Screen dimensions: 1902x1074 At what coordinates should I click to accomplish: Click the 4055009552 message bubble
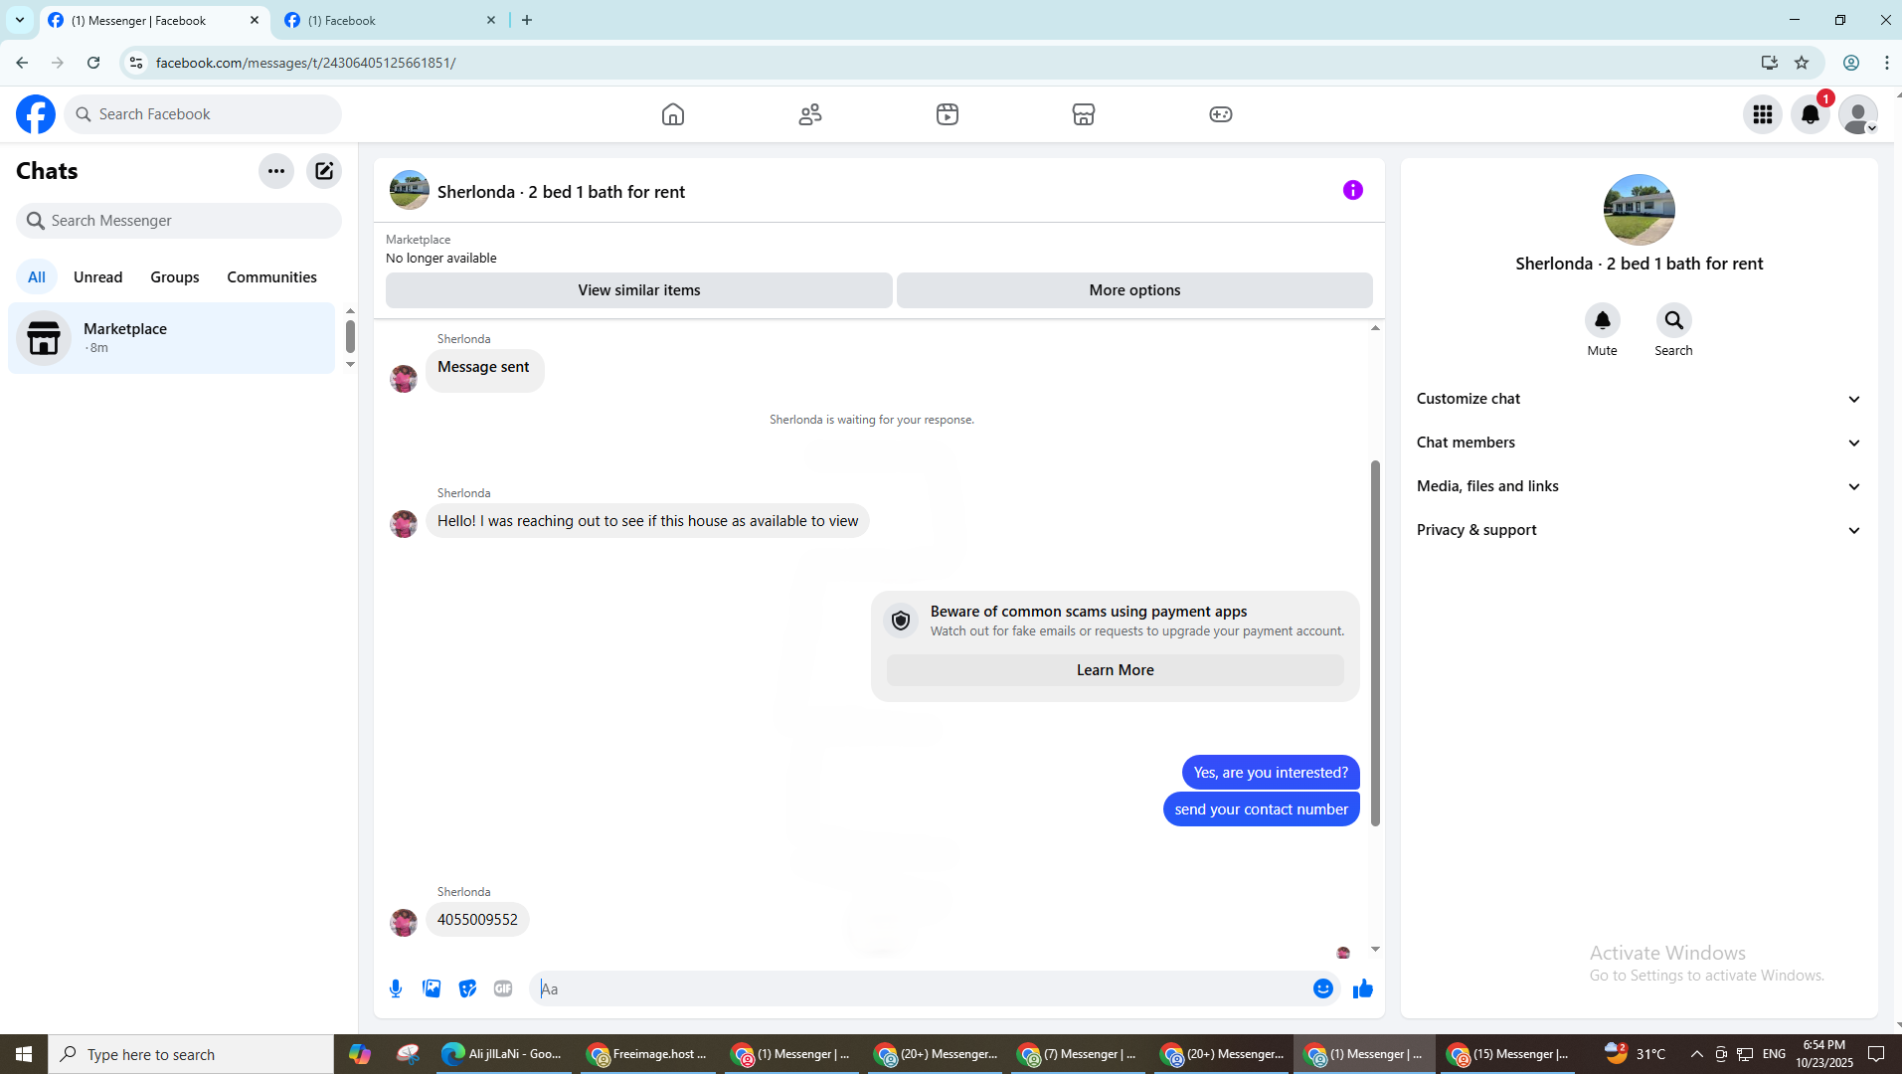pos(477,920)
